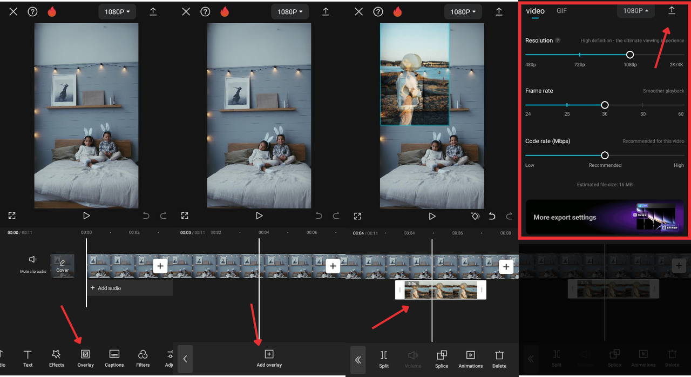The width and height of the screenshot is (691, 377).
Task: Set resolution to the 720p stop
Action: [579, 55]
